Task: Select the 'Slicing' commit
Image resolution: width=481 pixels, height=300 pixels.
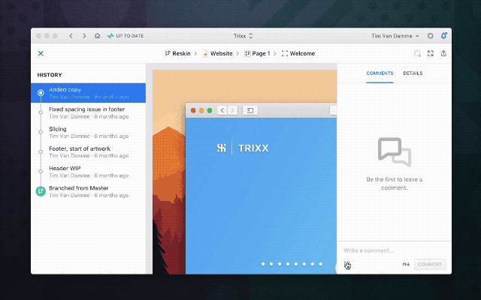Action: point(89,132)
